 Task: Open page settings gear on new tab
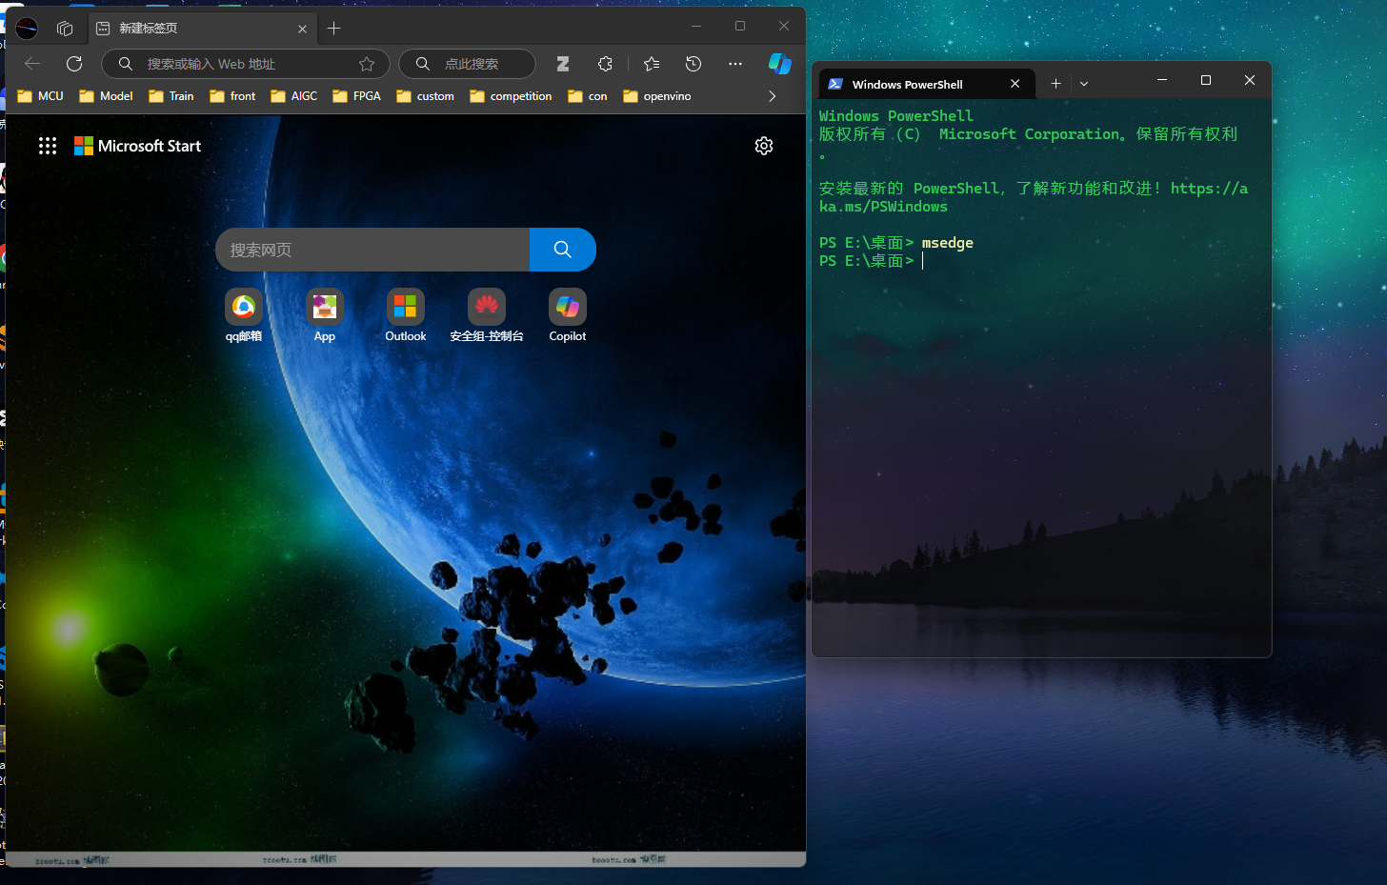763,146
